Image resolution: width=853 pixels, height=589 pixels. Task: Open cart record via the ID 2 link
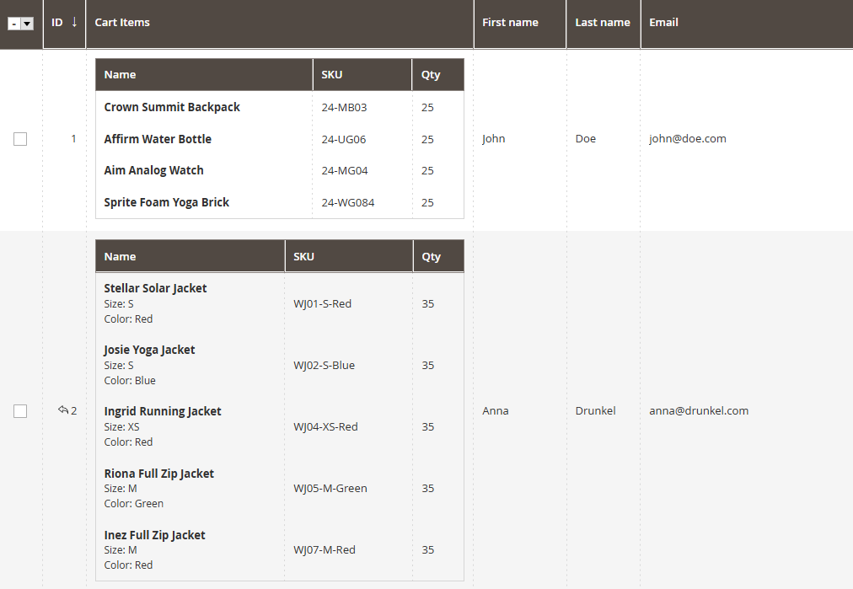click(72, 410)
